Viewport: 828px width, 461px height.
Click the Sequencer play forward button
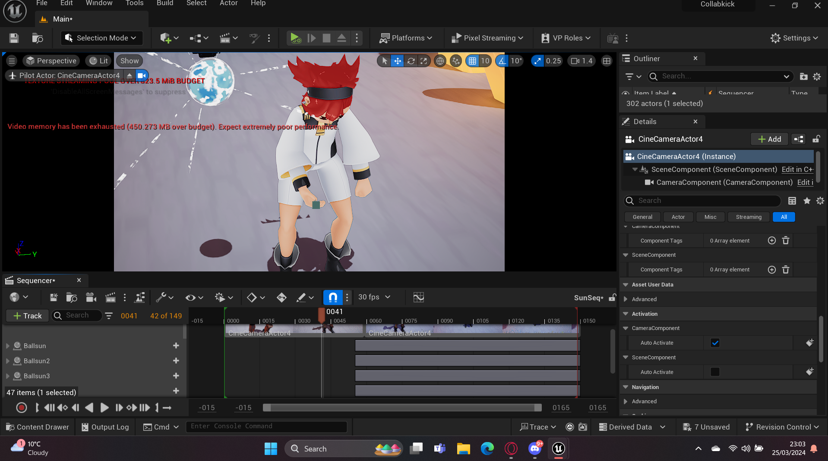tap(104, 408)
